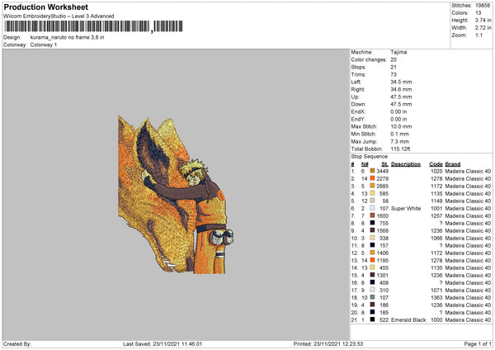Click stitch count 1406 in row 12
The width and height of the screenshot is (495, 350).
pyautogui.click(x=383, y=253)
